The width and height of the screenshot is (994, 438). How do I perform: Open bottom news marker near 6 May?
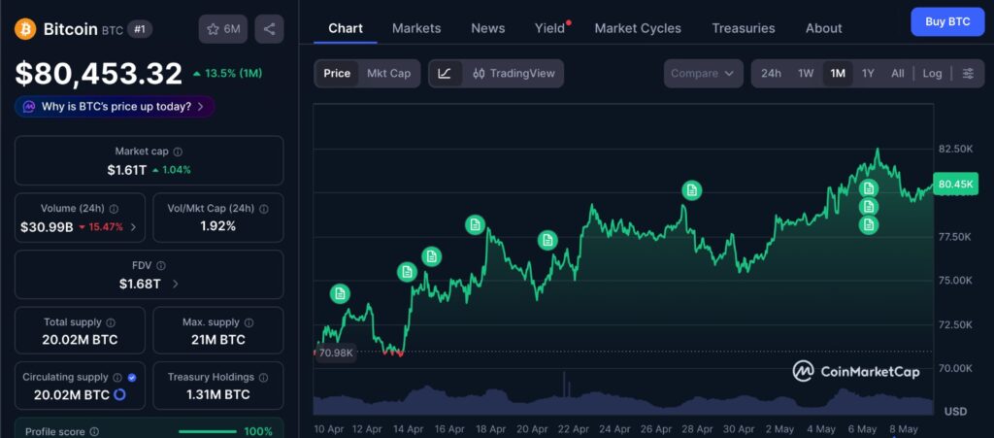tap(869, 224)
